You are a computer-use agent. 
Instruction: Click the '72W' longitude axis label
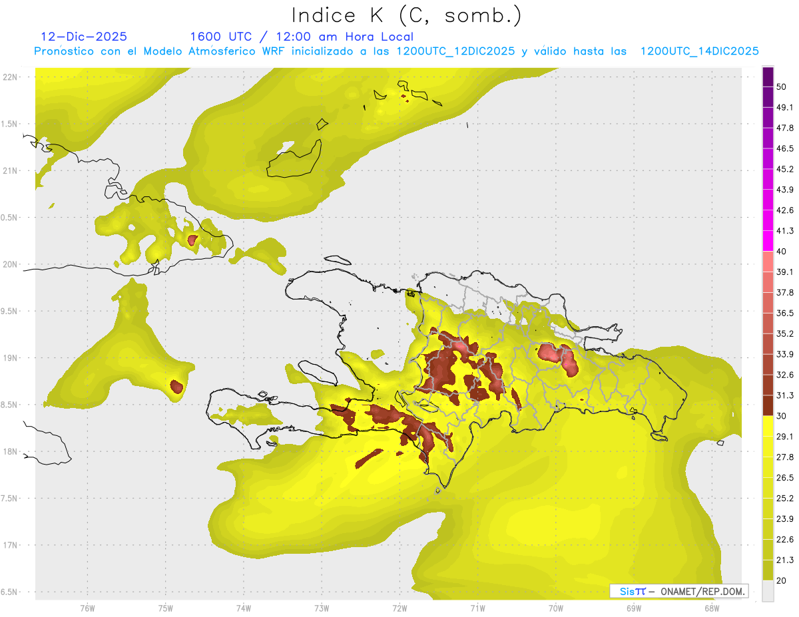point(400,608)
